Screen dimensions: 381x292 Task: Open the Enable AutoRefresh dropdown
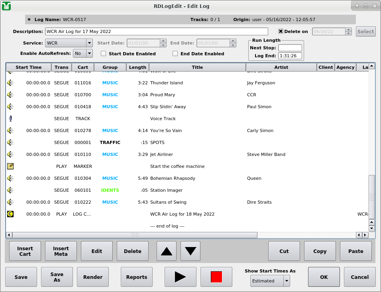tap(83, 53)
